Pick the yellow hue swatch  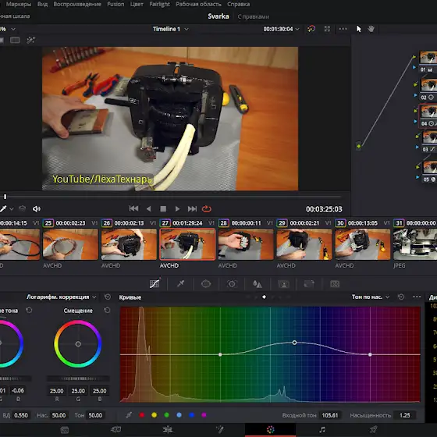(x=155, y=415)
